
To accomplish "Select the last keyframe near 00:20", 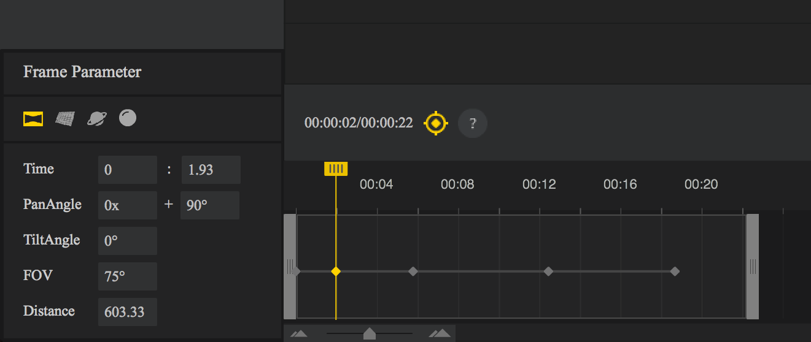I will point(675,271).
